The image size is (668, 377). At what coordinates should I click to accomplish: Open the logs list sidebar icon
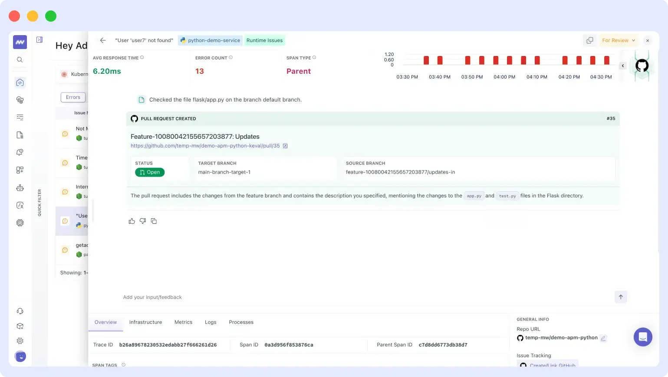coord(20,117)
